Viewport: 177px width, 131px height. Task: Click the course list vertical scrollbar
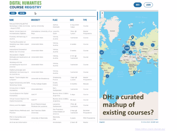pyautogui.click(x=97, y=16)
